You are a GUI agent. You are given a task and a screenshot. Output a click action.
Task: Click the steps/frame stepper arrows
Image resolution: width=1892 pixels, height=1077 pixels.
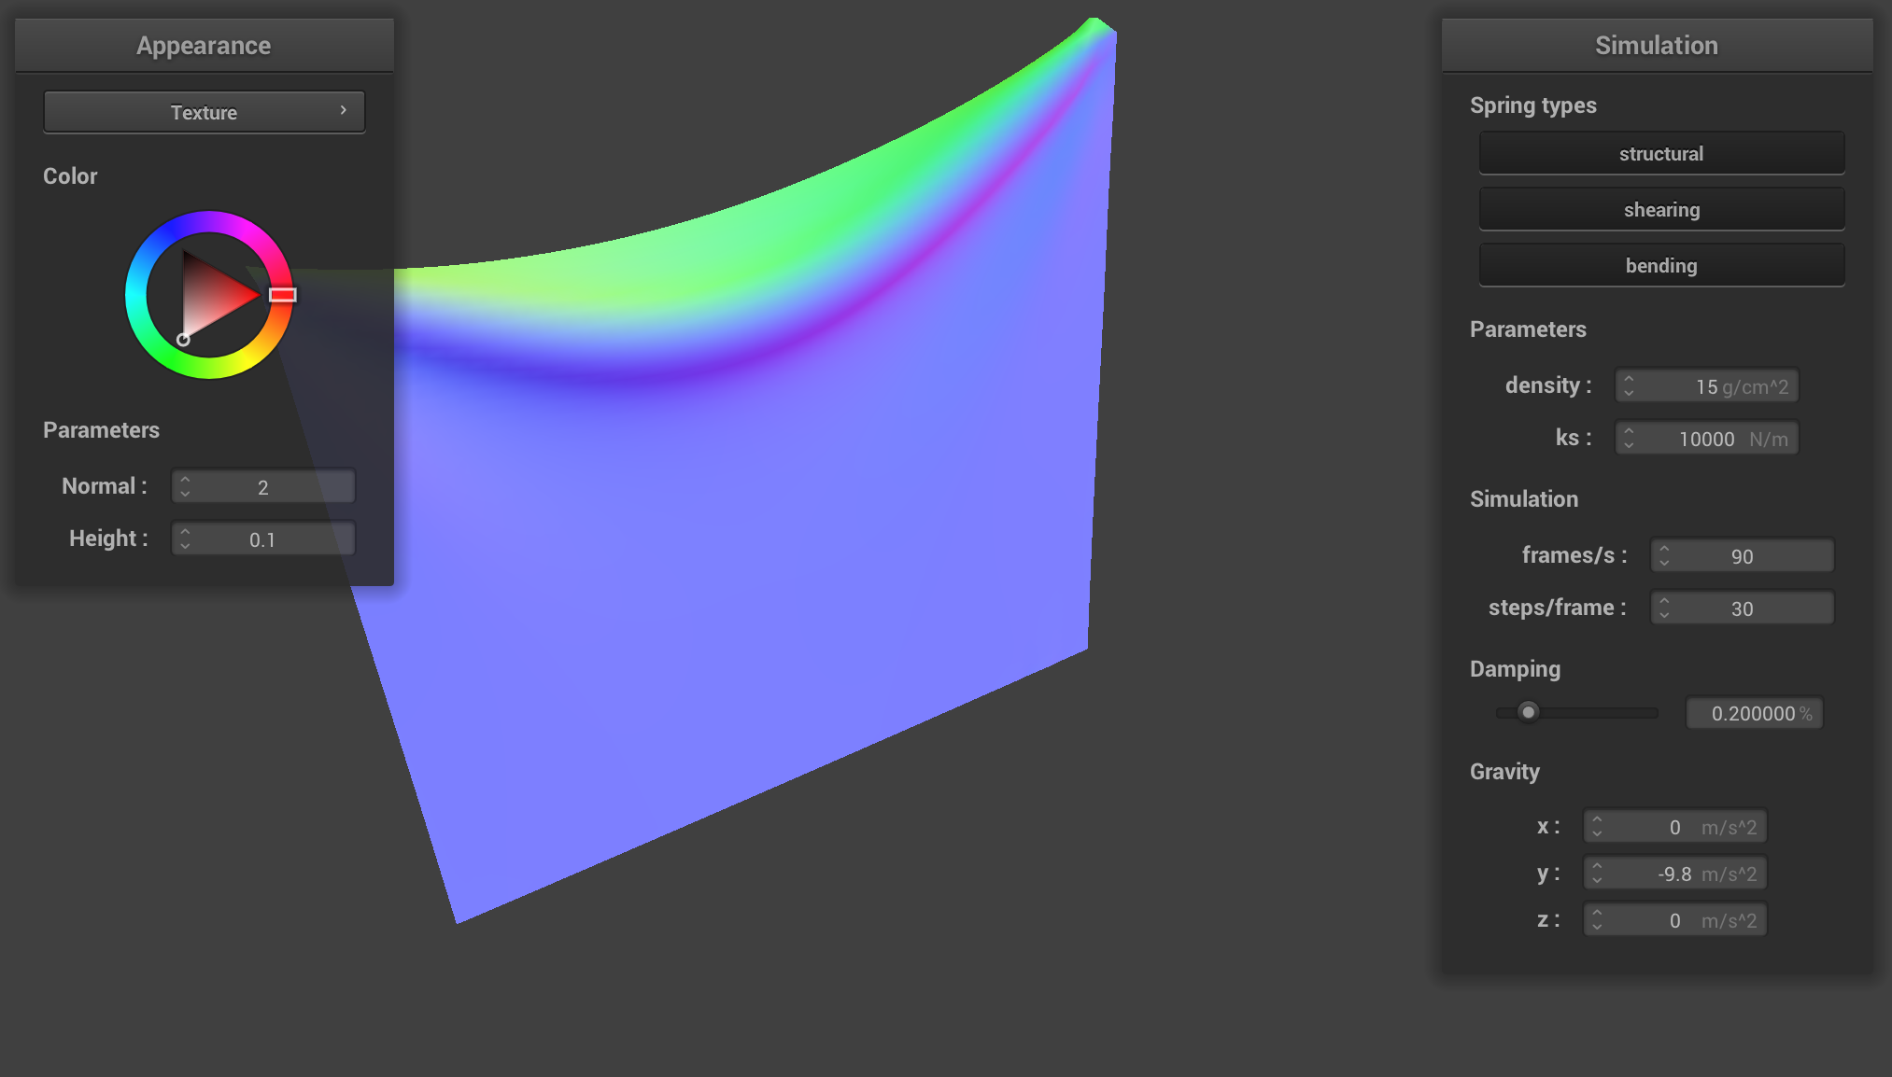(1664, 608)
